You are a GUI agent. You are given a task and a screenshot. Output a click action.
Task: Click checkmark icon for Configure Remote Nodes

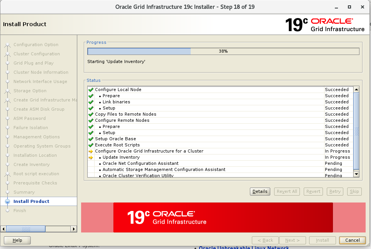[x=91, y=120]
